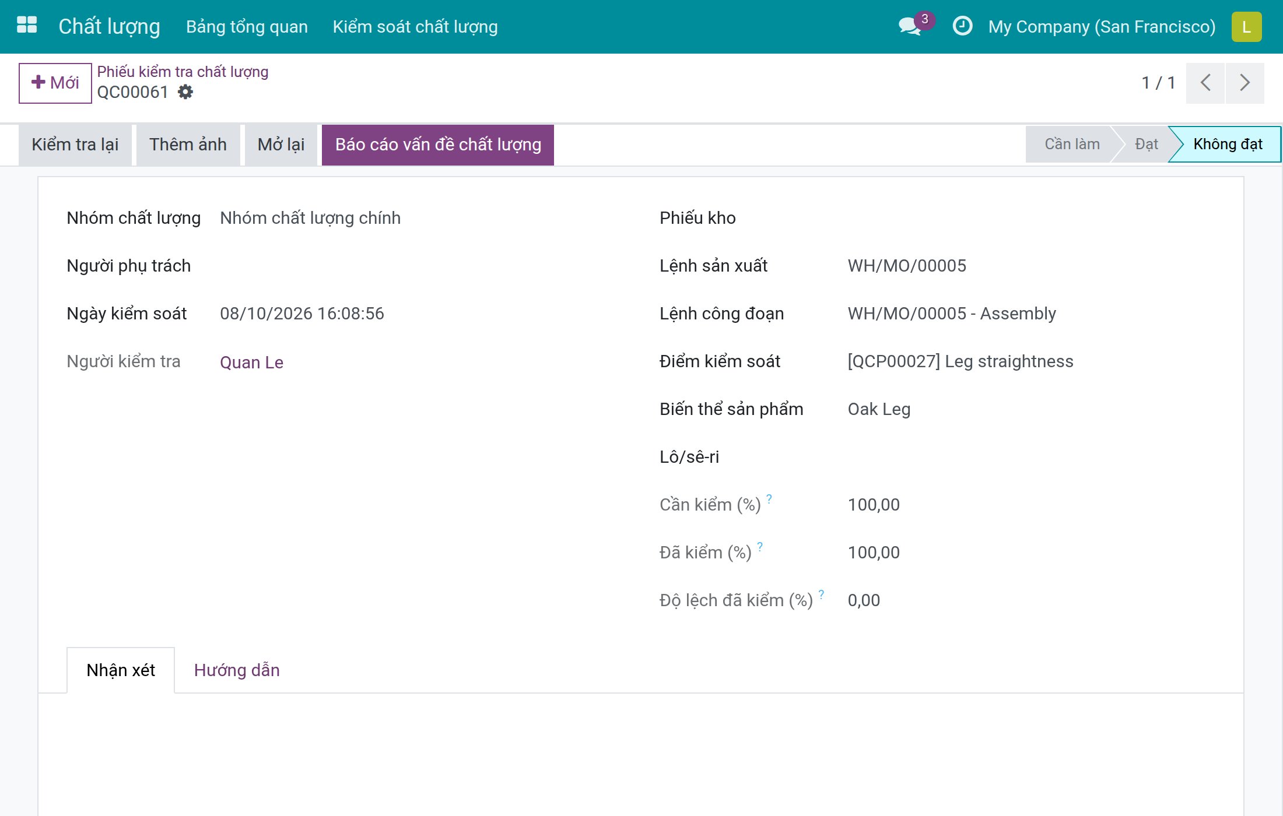The width and height of the screenshot is (1283, 816).
Task: Click the Lệnh công đoạn value WH/MO/00005 - Assembly
Action: [952, 314]
